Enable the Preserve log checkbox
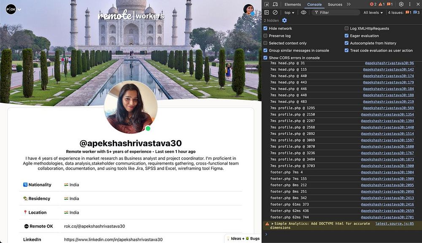Image resolution: width=422 pixels, height=243 pixels. coord(265,36)
